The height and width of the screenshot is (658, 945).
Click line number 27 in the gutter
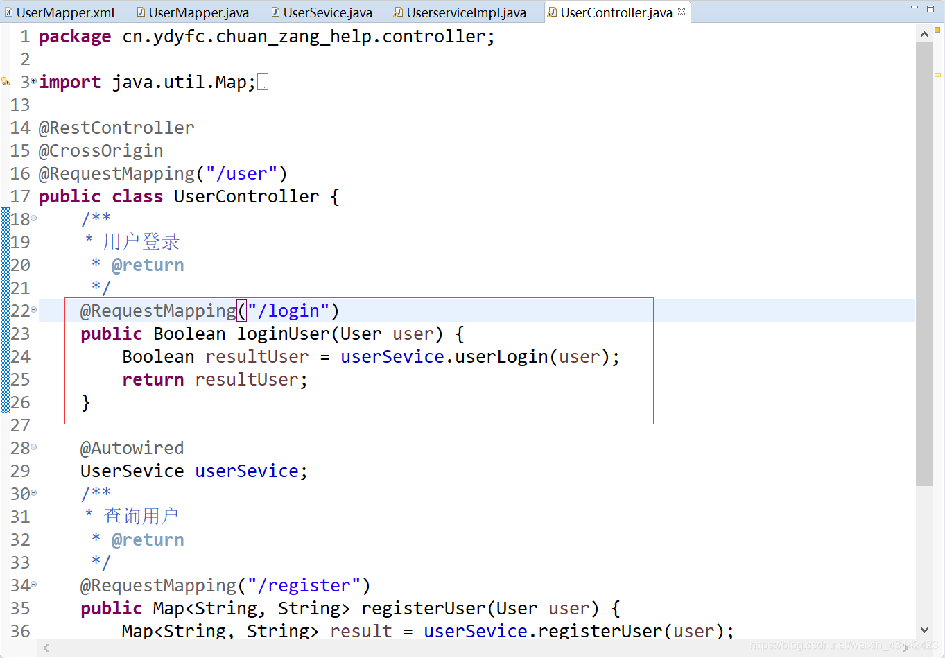[x=20, y=425]
